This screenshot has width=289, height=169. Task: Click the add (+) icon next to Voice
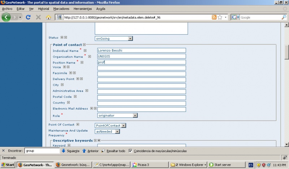point(64,67)
